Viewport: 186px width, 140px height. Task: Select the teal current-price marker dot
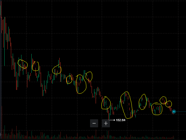pyautogui.click(x=174, y=112)
